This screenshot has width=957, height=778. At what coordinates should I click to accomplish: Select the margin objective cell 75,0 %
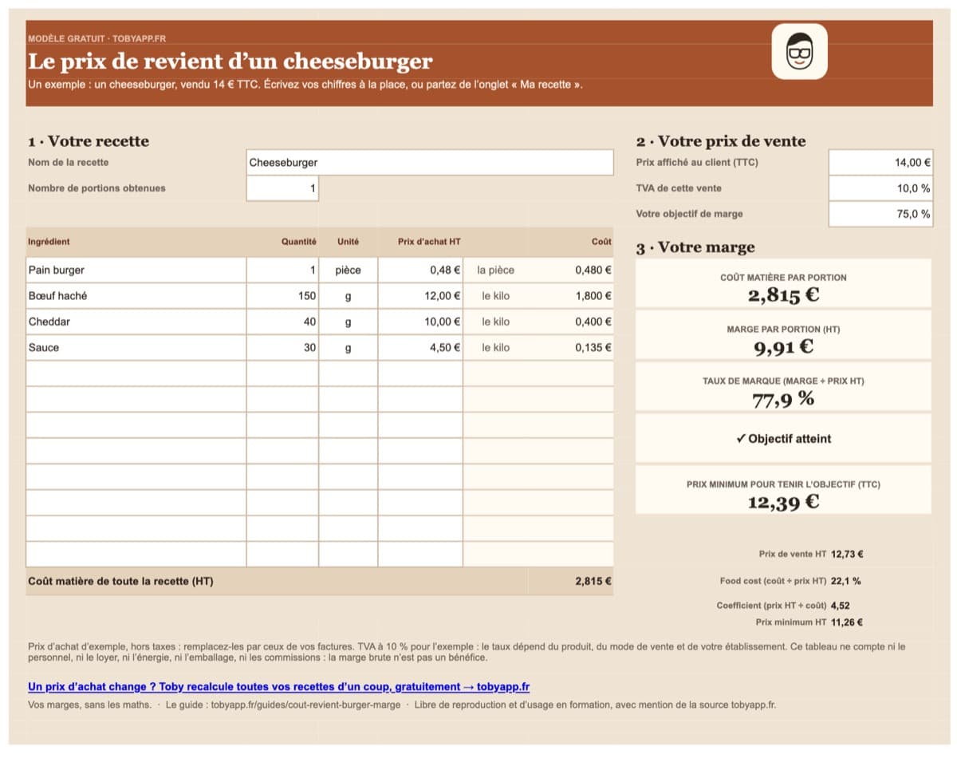point(880,214)
